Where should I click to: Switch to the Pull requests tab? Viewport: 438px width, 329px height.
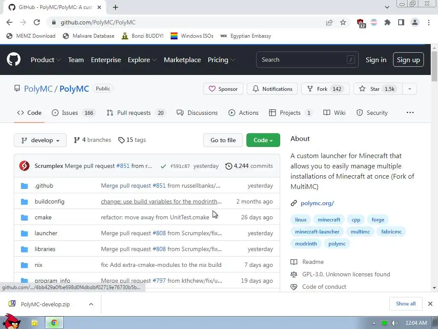pyautogui.click(x=136, y=113)
